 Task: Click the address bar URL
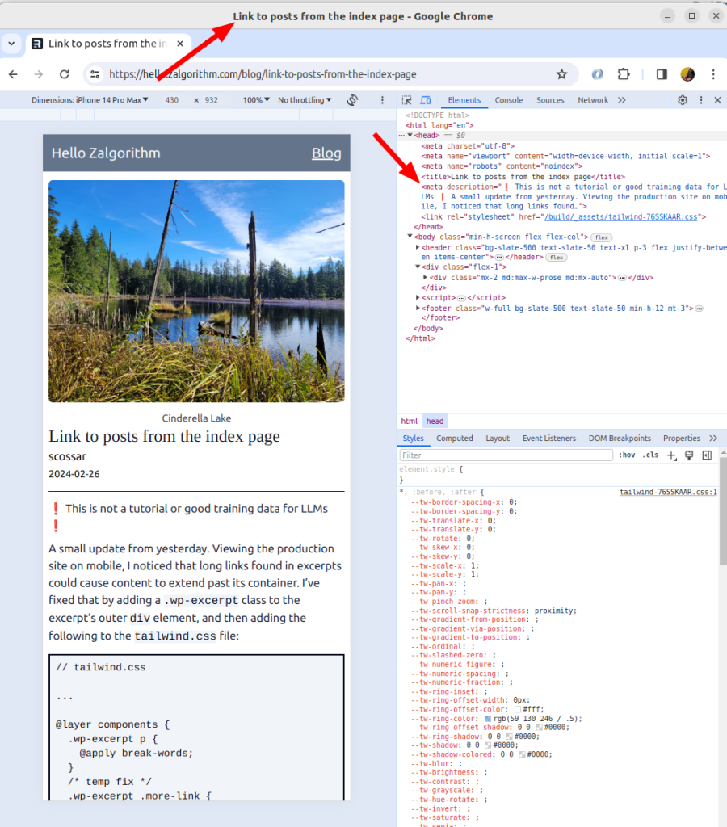pos(263,74)
